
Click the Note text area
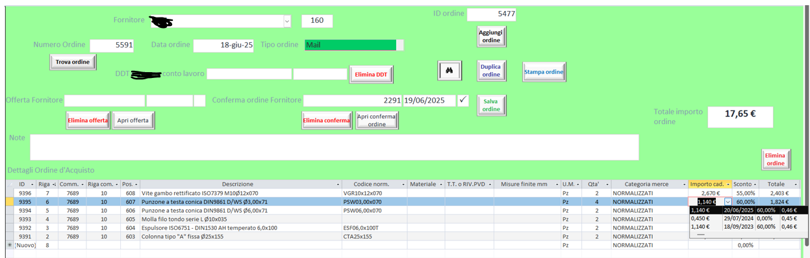(x=334, y=147)
